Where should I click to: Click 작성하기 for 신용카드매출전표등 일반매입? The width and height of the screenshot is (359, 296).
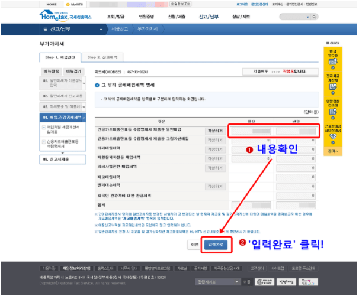coord(215,131)
